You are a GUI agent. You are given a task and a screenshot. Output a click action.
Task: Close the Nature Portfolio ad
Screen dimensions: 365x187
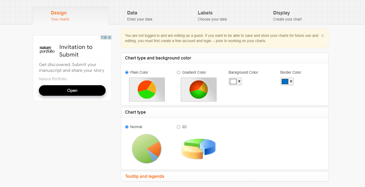pos(110,38)
